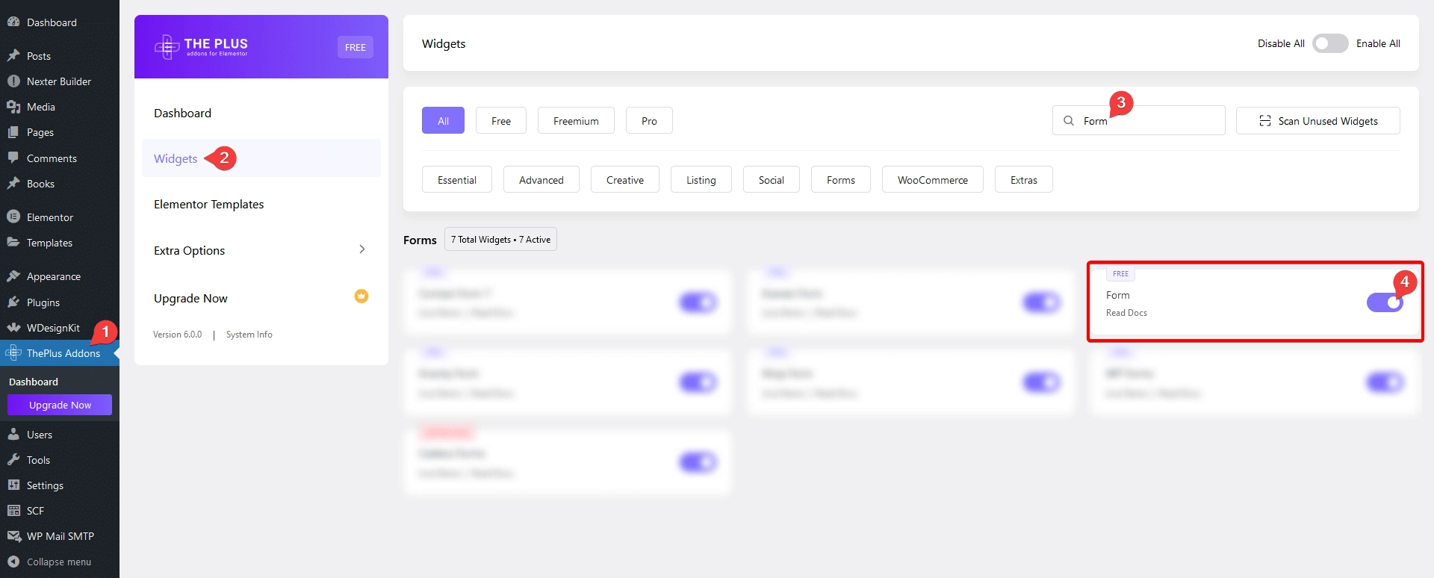Open the Media library icon
The height and width of the screenshot is (578, 1434).
tap(13, 107)
